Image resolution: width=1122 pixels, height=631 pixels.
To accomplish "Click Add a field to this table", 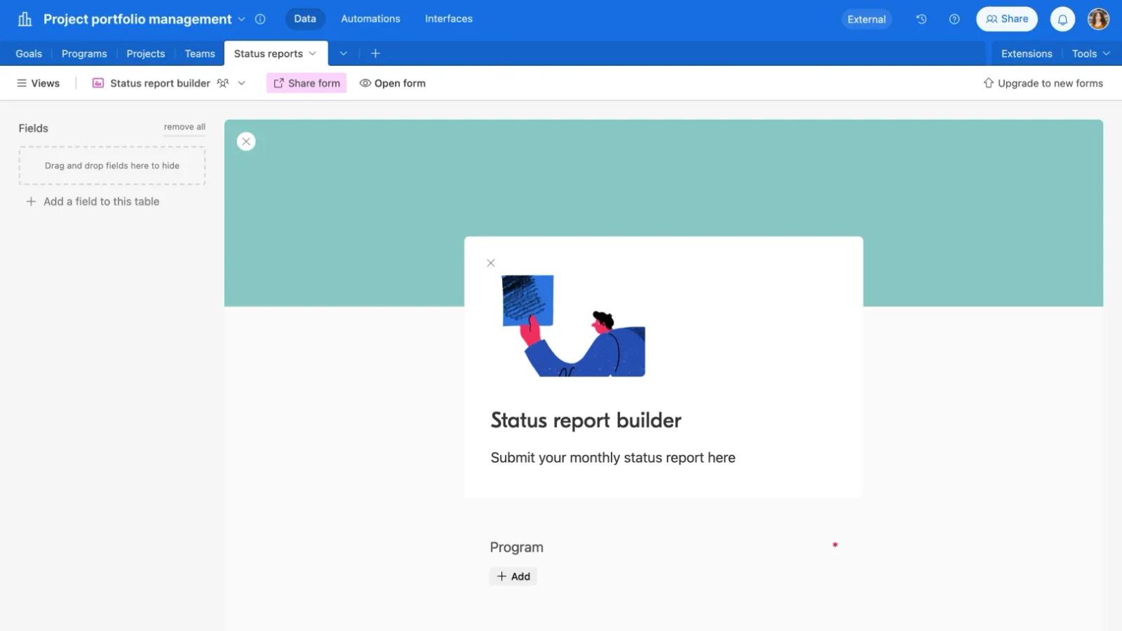I will coord(93,201).
